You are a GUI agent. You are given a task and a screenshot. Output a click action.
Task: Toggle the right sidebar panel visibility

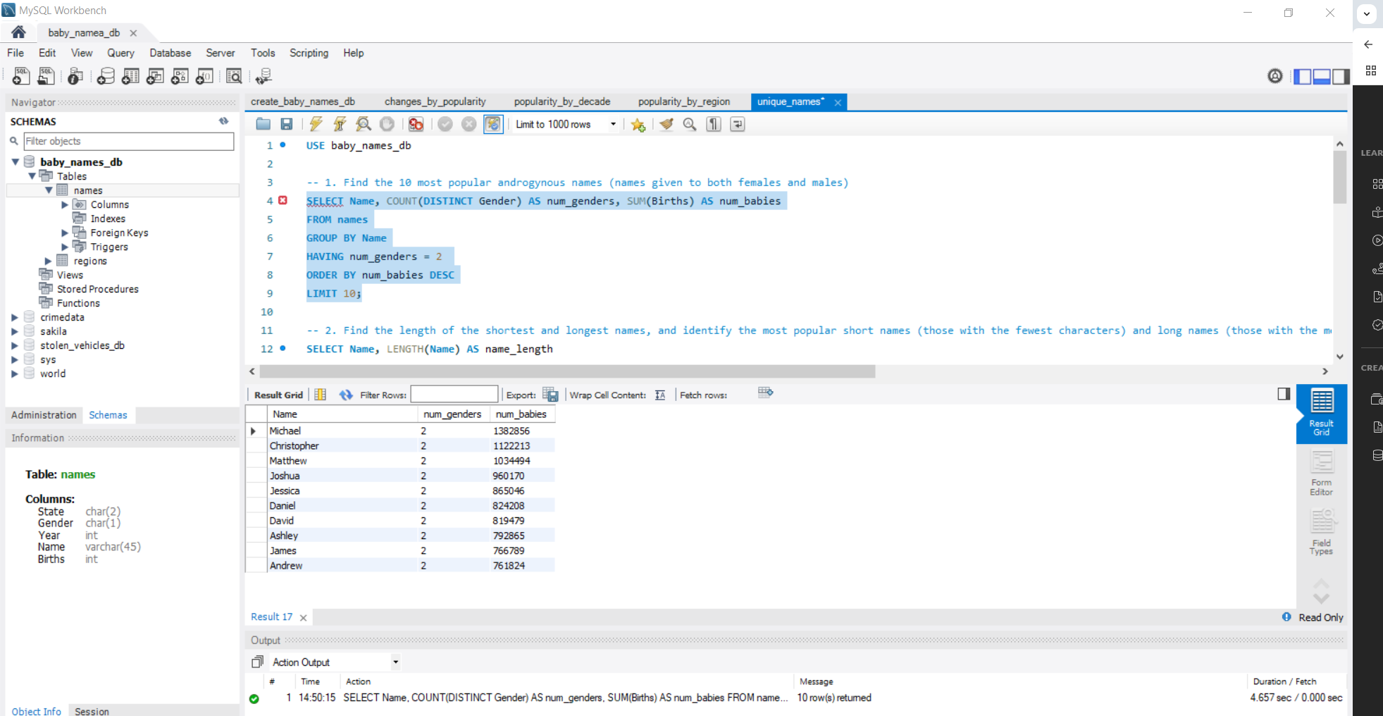[x=1341, y=76]
